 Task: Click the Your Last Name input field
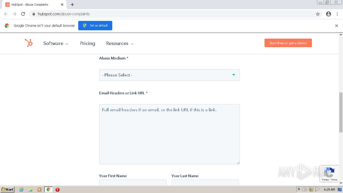205,183
